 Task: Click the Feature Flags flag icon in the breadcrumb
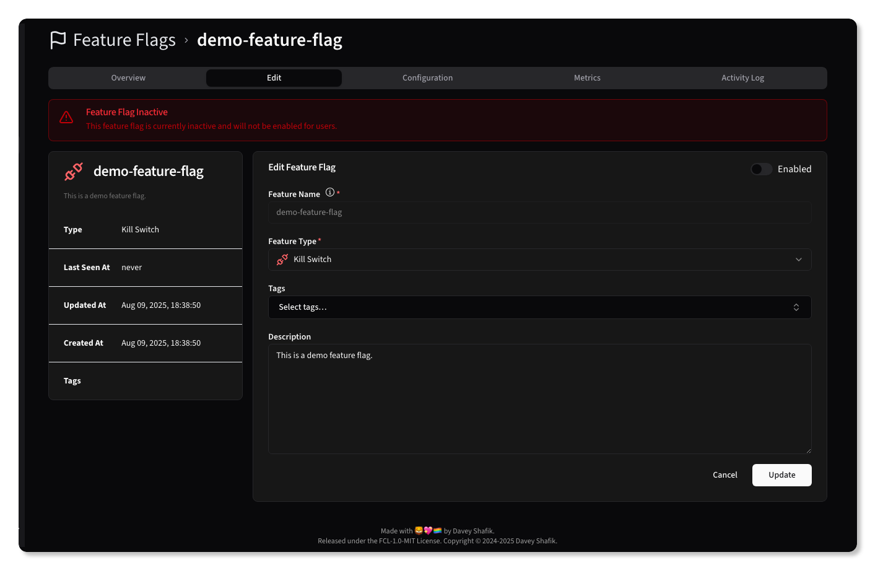tap(58, 39)
